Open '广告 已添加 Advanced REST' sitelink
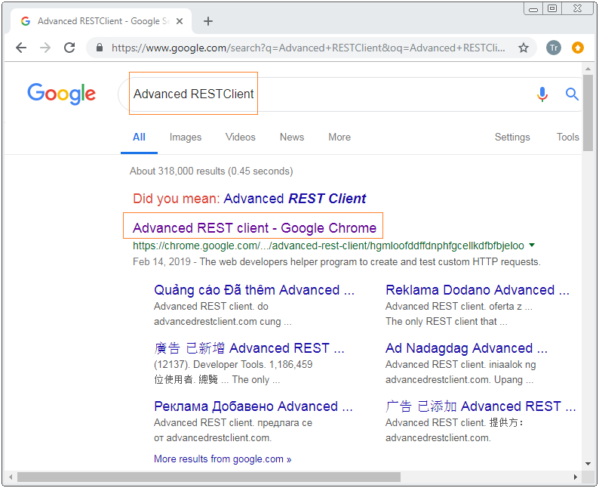599x488 pixels. coord(481,406)
